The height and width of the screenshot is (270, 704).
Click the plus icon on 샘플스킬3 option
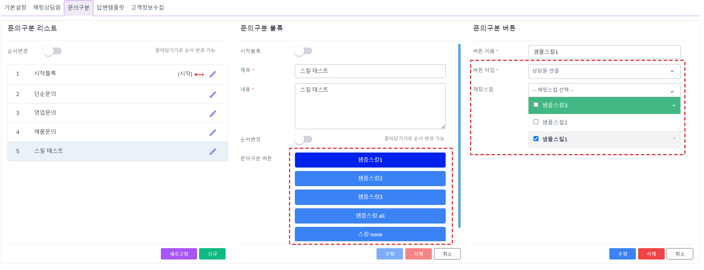click(674, 105)
